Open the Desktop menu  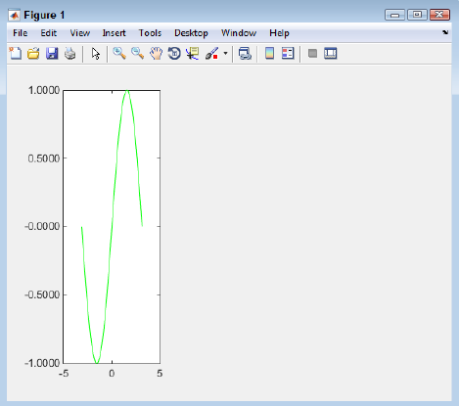(x=191, y=33)
